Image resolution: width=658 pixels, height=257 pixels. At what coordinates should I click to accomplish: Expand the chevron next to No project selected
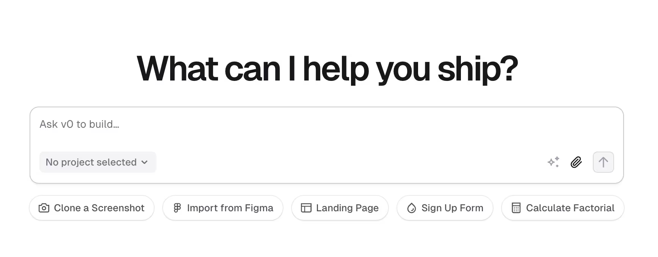(144, 162)
